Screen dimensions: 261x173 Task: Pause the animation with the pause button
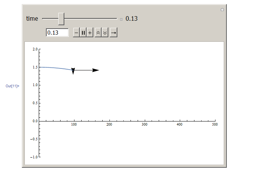click(83, 32)
